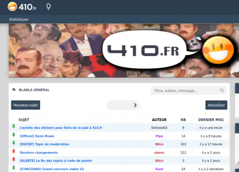
Task: Refresh the list with Actualiser
Action: click(216, 105)
